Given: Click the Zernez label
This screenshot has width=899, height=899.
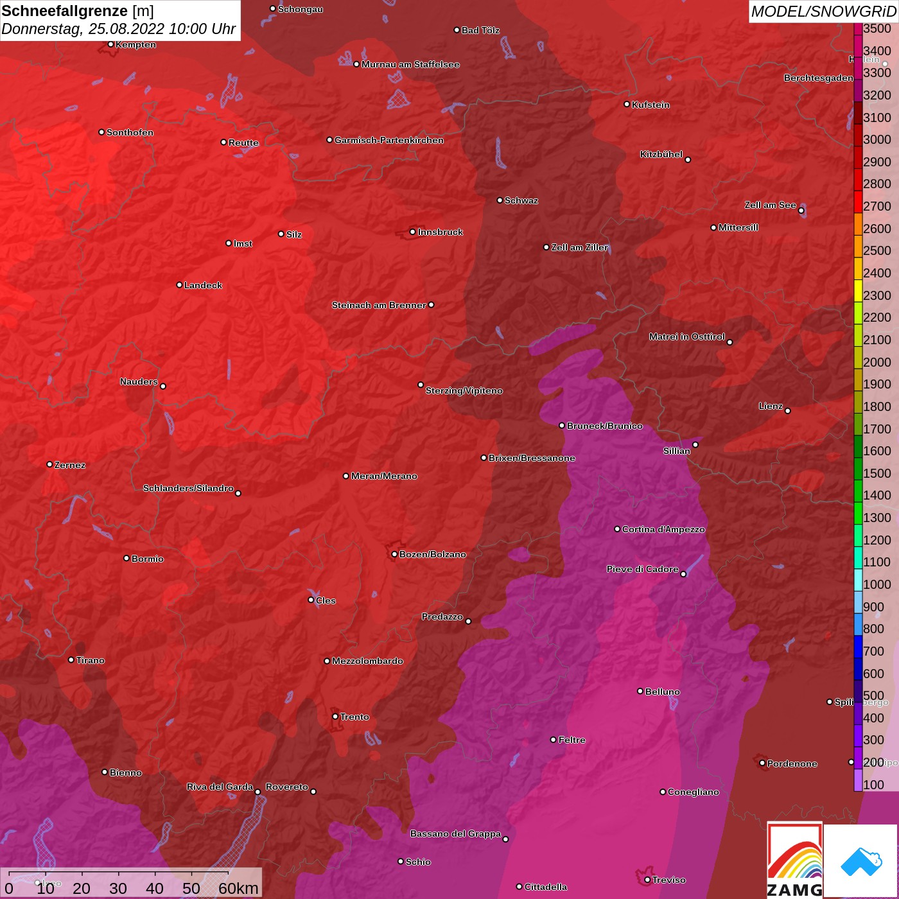Looking at the screenshot, I should (70, 465).
